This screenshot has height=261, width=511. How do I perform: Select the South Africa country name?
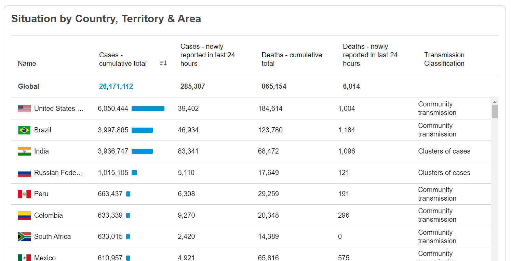click(x=52, y=236)
